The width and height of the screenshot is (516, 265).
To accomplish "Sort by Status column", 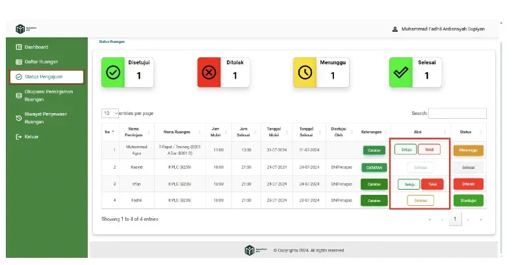I will (469, 132).
